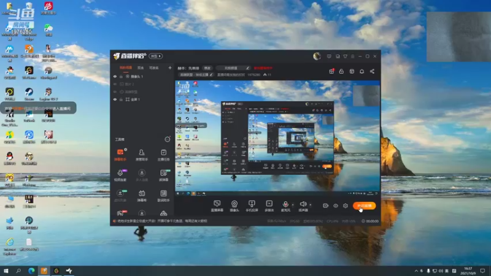Open the mode switch pill beside logo

(x=156, y=56)
